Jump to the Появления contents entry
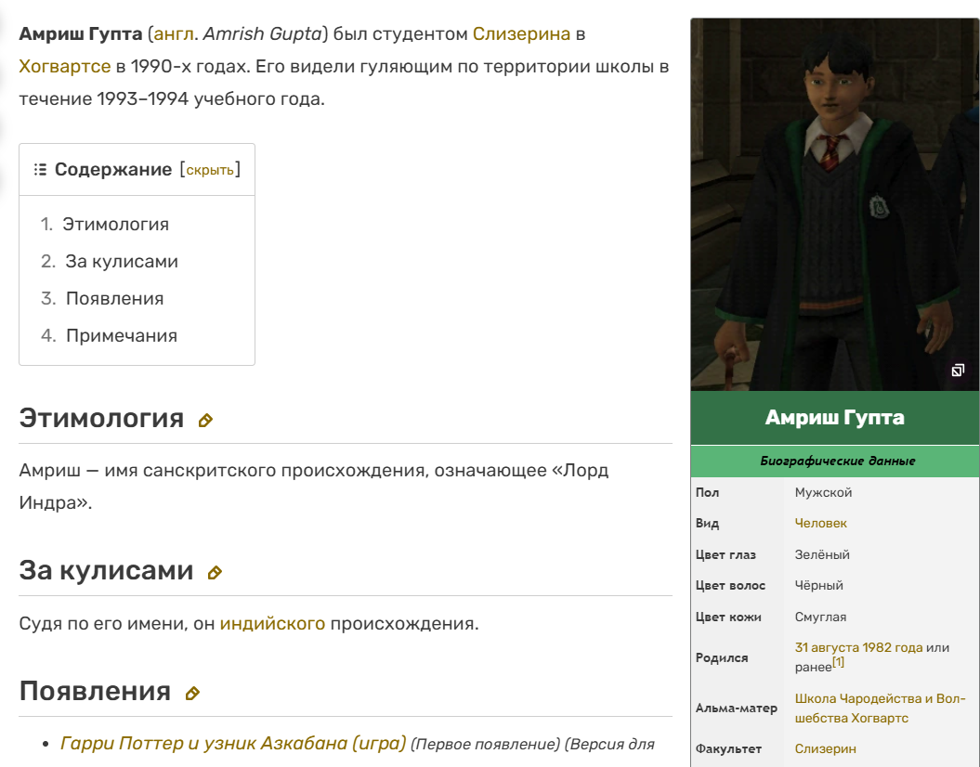980x767 pixels. click(x=115, y=299)
